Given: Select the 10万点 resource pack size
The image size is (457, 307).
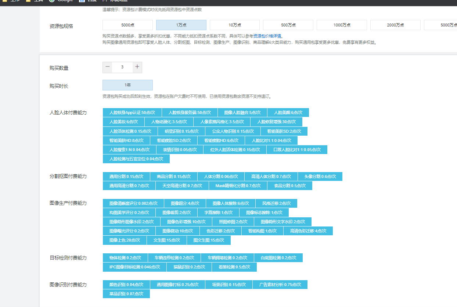Looking at the screenshot, I should pyautogui.click(x=234, y=25).
